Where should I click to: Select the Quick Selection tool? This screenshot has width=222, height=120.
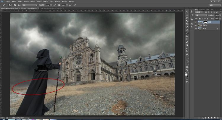(187, 21)
